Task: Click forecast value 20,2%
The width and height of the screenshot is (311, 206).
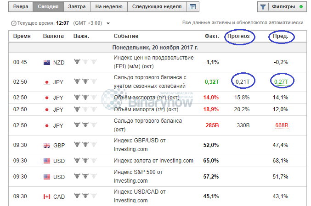Action: (242, 109)
